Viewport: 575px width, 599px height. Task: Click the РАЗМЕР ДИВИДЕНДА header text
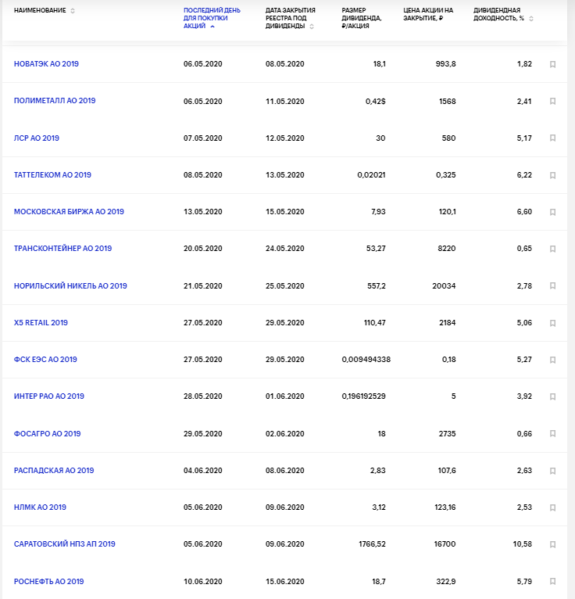362,18
